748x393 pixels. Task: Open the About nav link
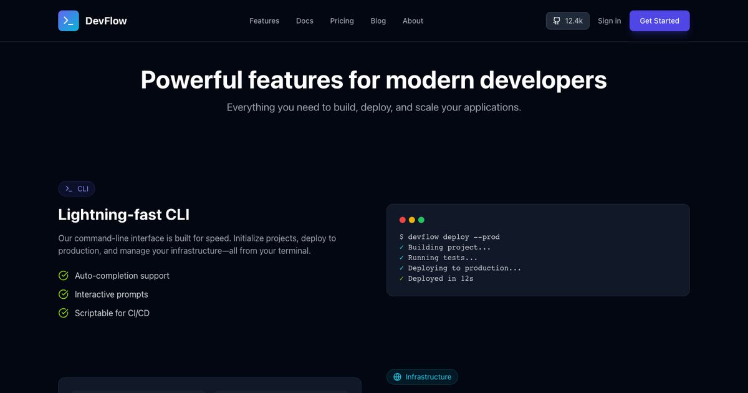[x=413, y=21]
